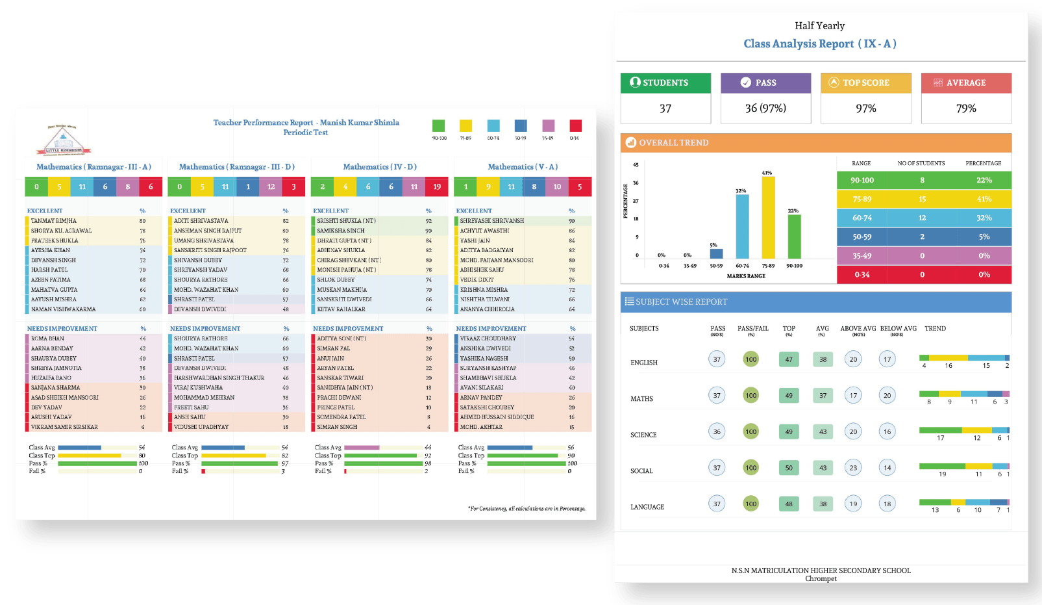
Task: Click the Little Kingdom school logo
Action: (x=64, y=139)
